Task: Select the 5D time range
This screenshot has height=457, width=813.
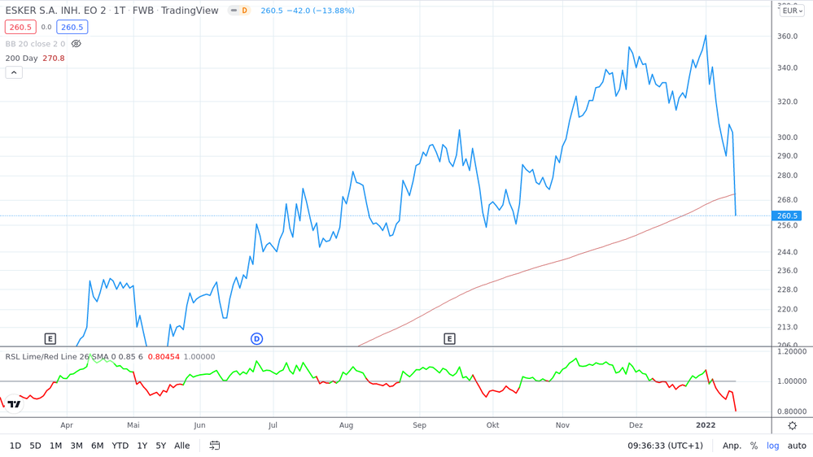Action: tap(35, 446)
